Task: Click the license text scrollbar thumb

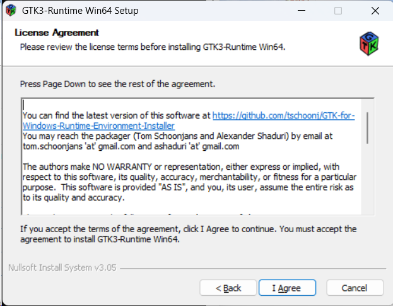Action: (x=367, y=128)
